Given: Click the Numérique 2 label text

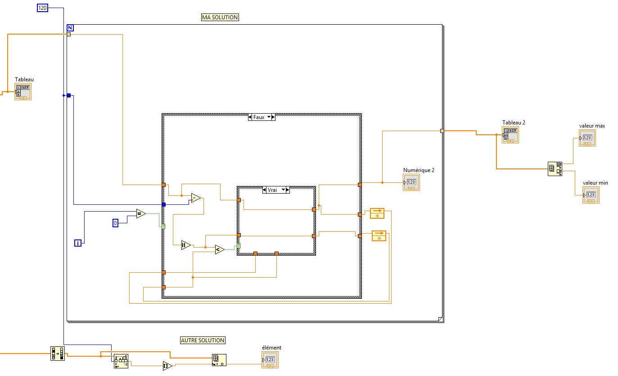Looking at the screenshot, I should coord(419,170).
